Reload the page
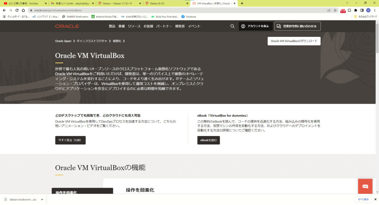The image size is (379, 205). click(17, 10)
